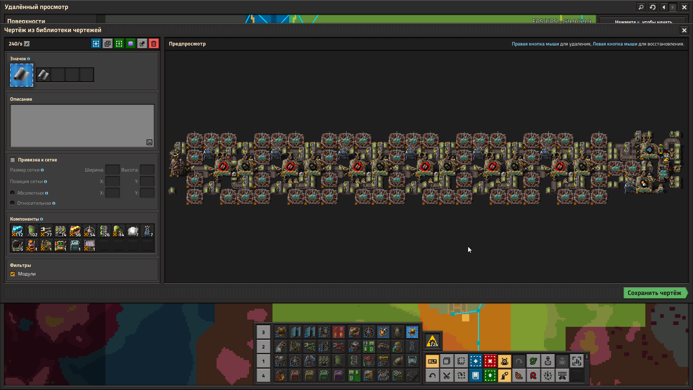Click the red letter R shortcut
This screenshot has width=693, height=390.
533,376
